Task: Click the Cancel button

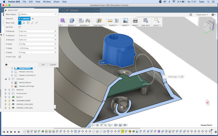Action: [53, 64]
